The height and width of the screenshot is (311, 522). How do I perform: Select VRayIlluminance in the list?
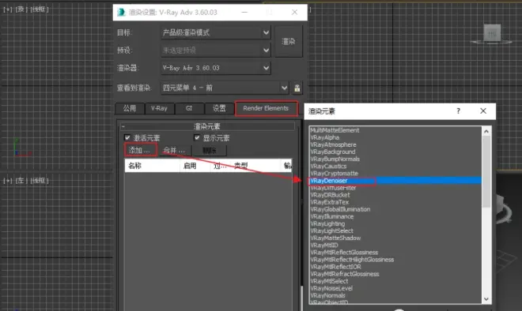coord(332,216)
